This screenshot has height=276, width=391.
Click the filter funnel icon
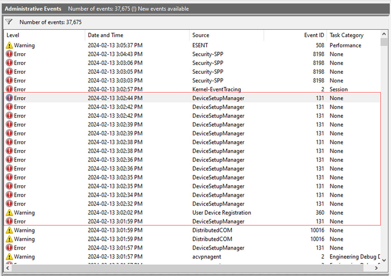9,22
